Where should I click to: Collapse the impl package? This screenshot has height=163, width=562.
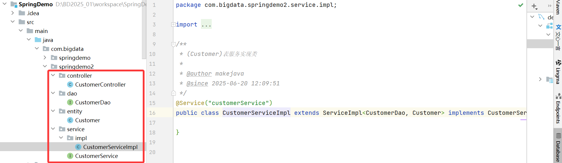pos(61,138)
